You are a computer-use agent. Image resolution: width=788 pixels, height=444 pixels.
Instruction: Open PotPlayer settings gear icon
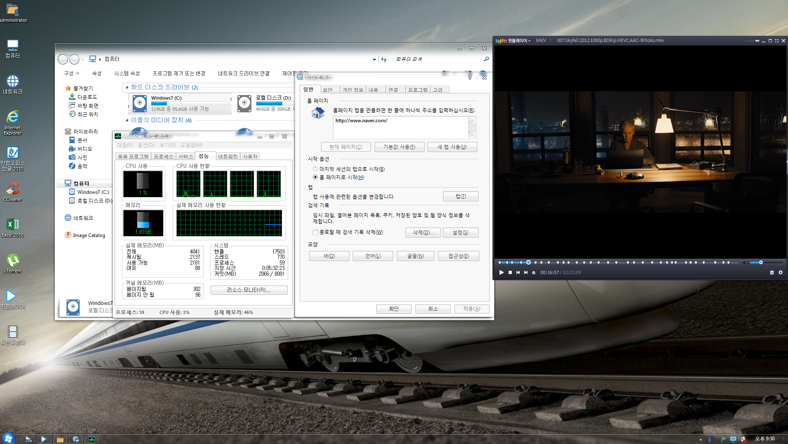point(781,272)
